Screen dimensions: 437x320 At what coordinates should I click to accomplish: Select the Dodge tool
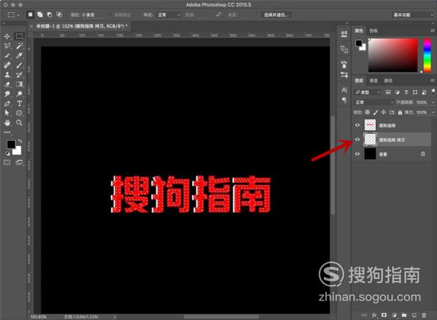point(19,94)
